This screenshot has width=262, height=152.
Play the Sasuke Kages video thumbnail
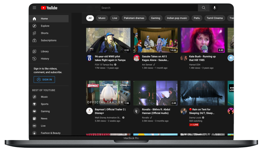click(155, 40)
